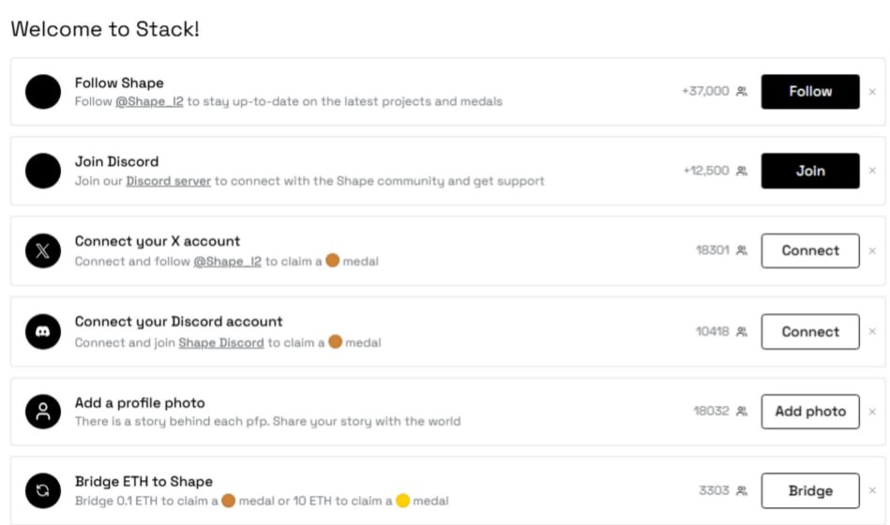890x525 pixels.
Task: Dismiss the Follow Shape task
Action: [x=872, y=91]
